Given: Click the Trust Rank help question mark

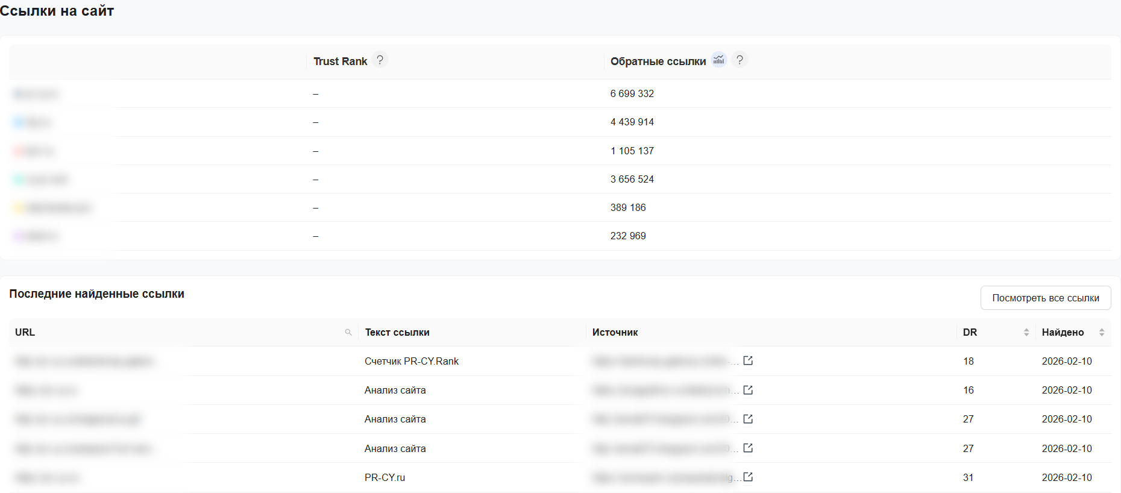Looking at the screenshot, I should pos(380,60).
